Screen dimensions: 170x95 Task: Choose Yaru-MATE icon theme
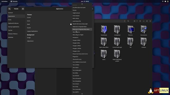tap(82, 92)
